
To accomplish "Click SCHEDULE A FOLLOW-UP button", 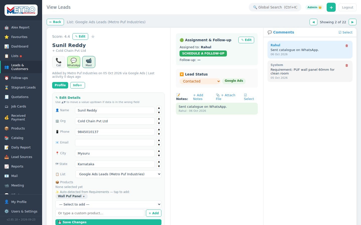I will [x=203, y=53].
